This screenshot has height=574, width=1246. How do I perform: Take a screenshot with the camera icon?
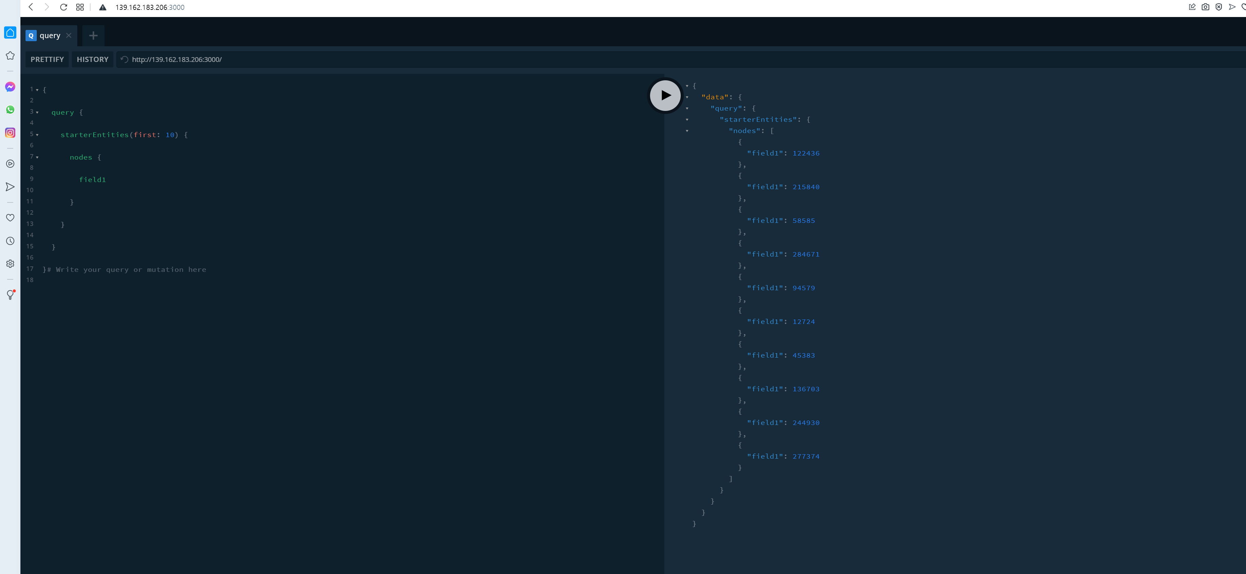click(x=1205, y=7)
